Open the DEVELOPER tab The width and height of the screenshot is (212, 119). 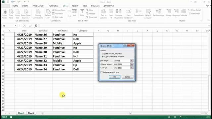click(x=109, y=6)
